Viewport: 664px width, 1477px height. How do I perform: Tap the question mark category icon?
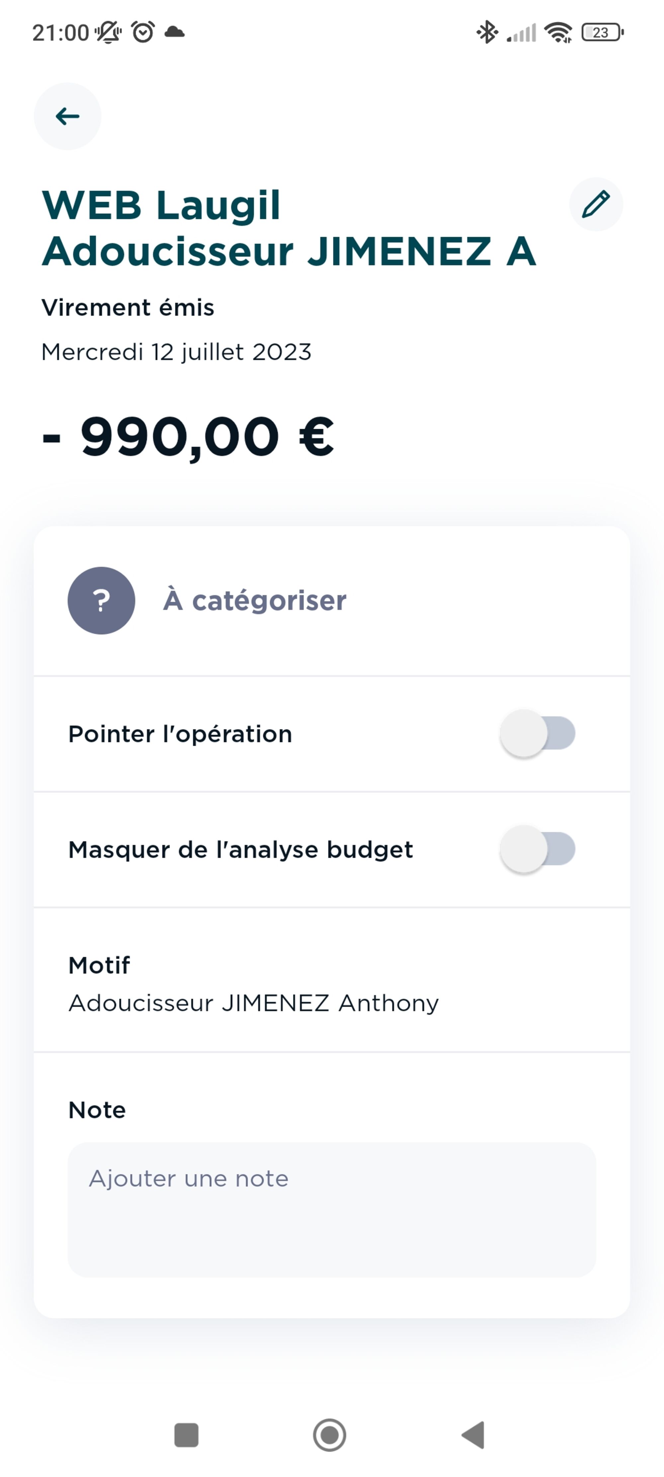(x=101, y=600)
